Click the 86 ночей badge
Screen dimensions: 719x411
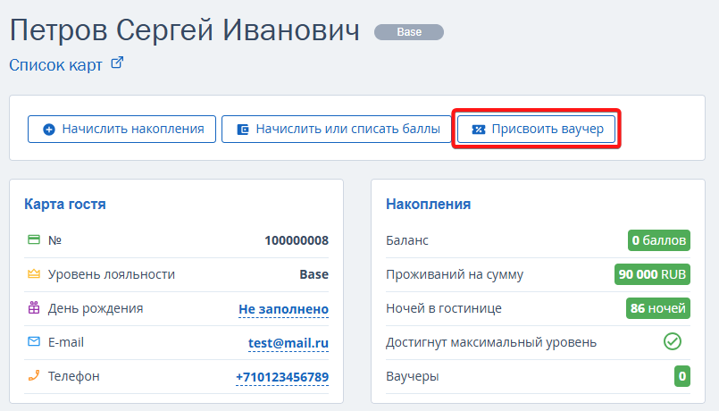pyautogui.click(x=658, y=308)
